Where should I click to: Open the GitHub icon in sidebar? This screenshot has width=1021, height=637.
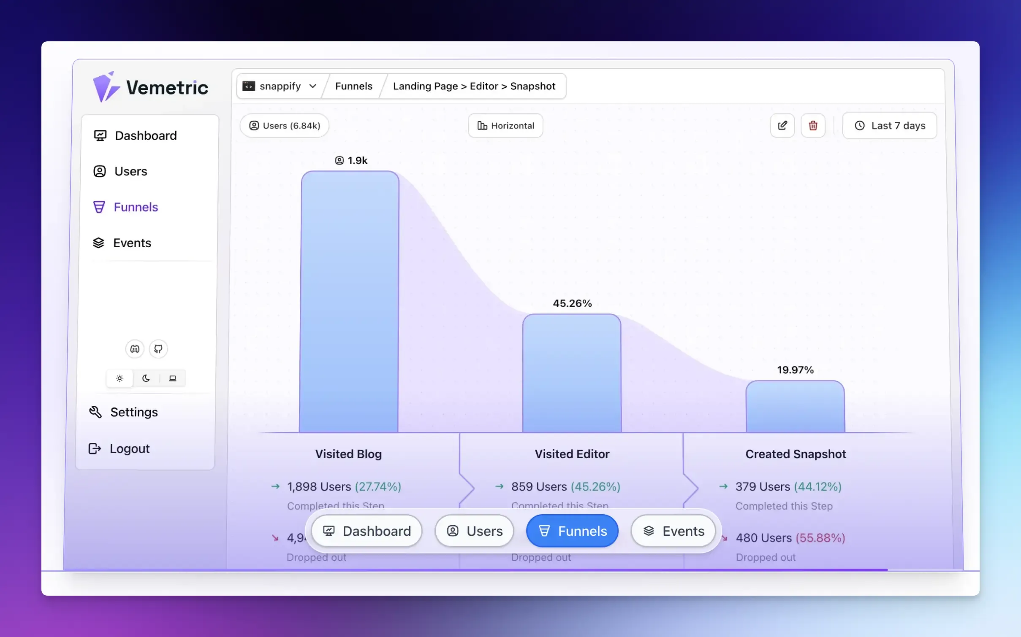tap(158, 349)
